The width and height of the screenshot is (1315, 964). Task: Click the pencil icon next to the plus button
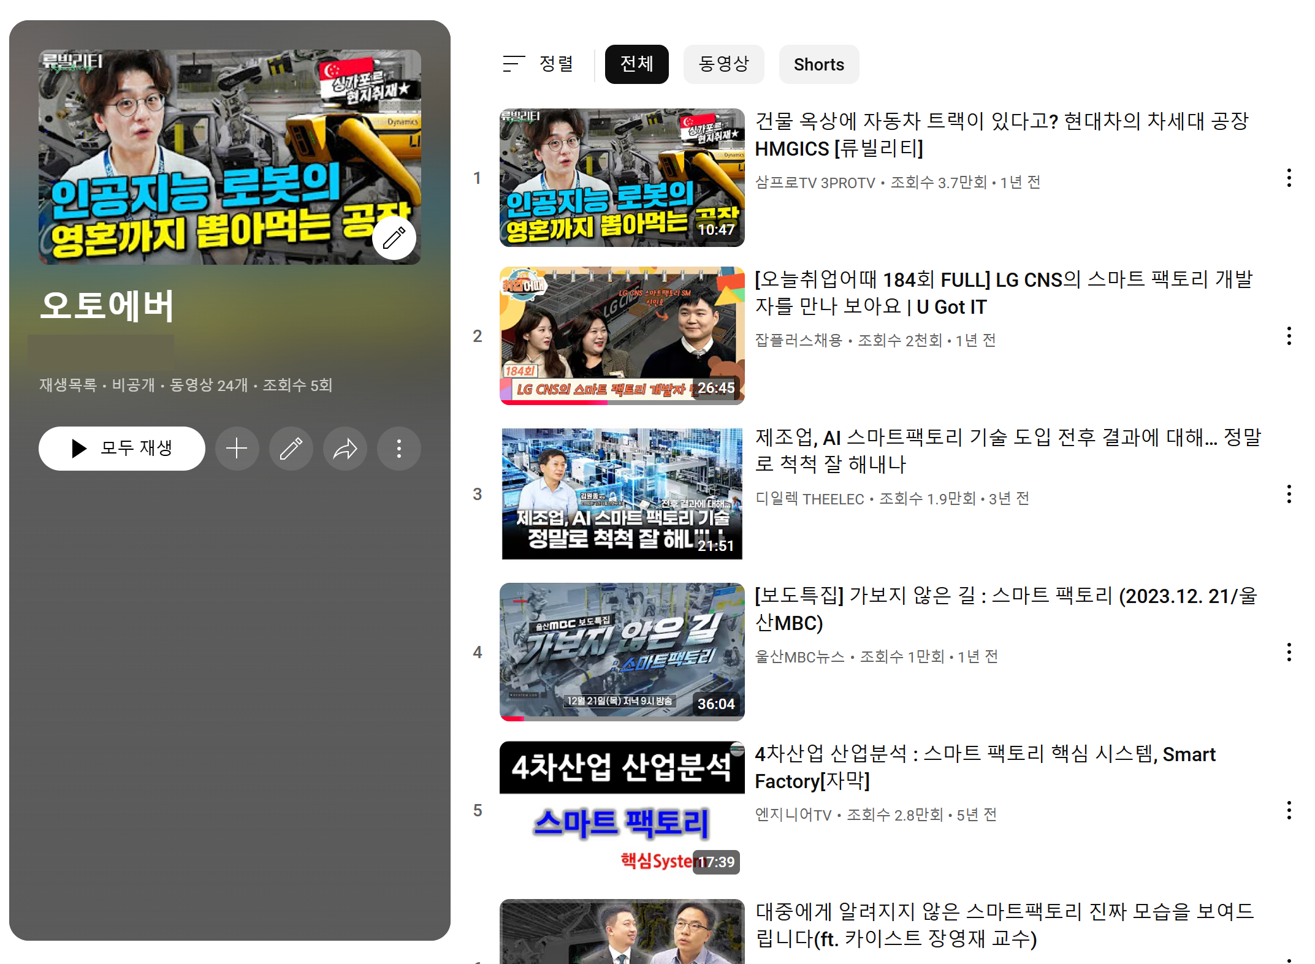coord(291,449)
